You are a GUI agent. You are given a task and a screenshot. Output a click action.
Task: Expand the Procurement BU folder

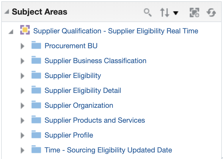click(22, 46)
